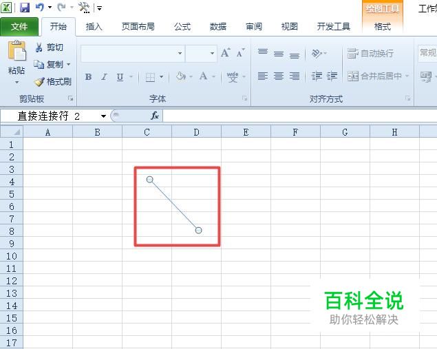Open the Fill Color swatch dropdown
This screenshot has height=349, width=437.
pos(191,76)
